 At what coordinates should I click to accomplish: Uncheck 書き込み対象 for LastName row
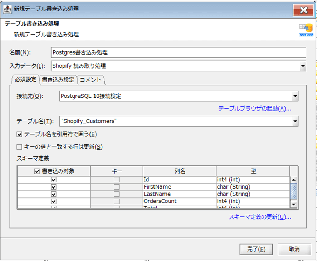[54, 194]
